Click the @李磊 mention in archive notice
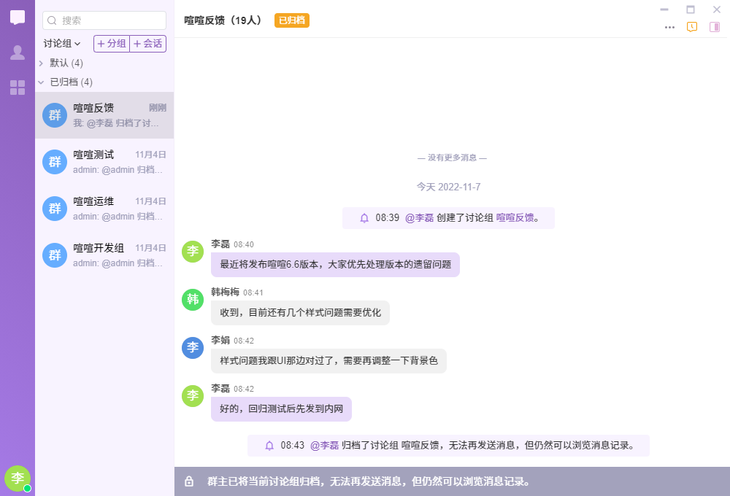The image size is (730, 496). 324,445
